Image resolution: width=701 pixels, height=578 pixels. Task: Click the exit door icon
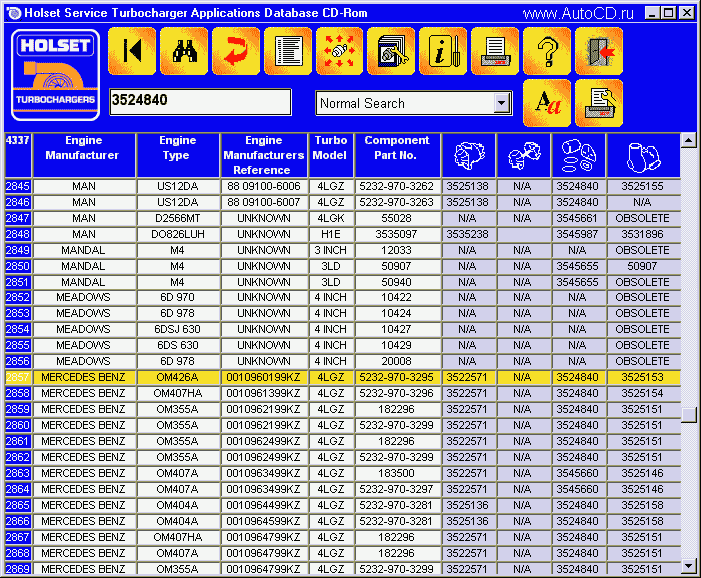coord(598,51)
